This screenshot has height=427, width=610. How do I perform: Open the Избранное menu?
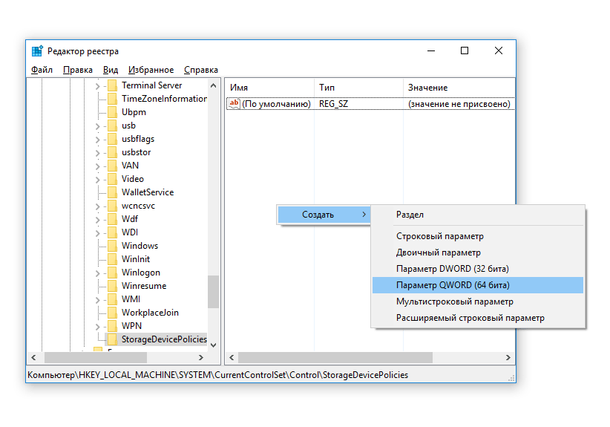tap(151, 70)
